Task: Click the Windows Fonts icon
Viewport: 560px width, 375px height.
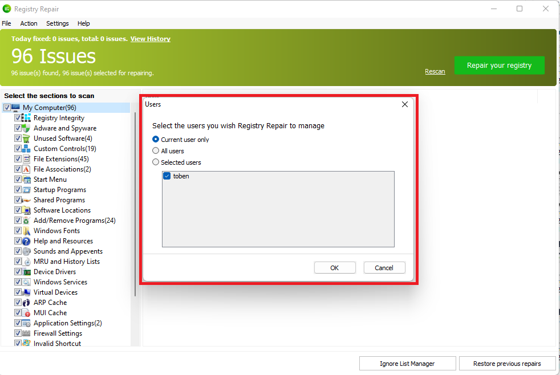Action: pos(26,231)
